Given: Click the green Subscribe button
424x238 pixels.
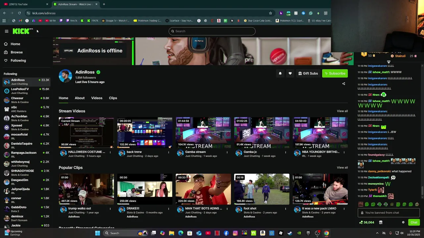Looking at the screenshot, I should (x=335, y=73).
